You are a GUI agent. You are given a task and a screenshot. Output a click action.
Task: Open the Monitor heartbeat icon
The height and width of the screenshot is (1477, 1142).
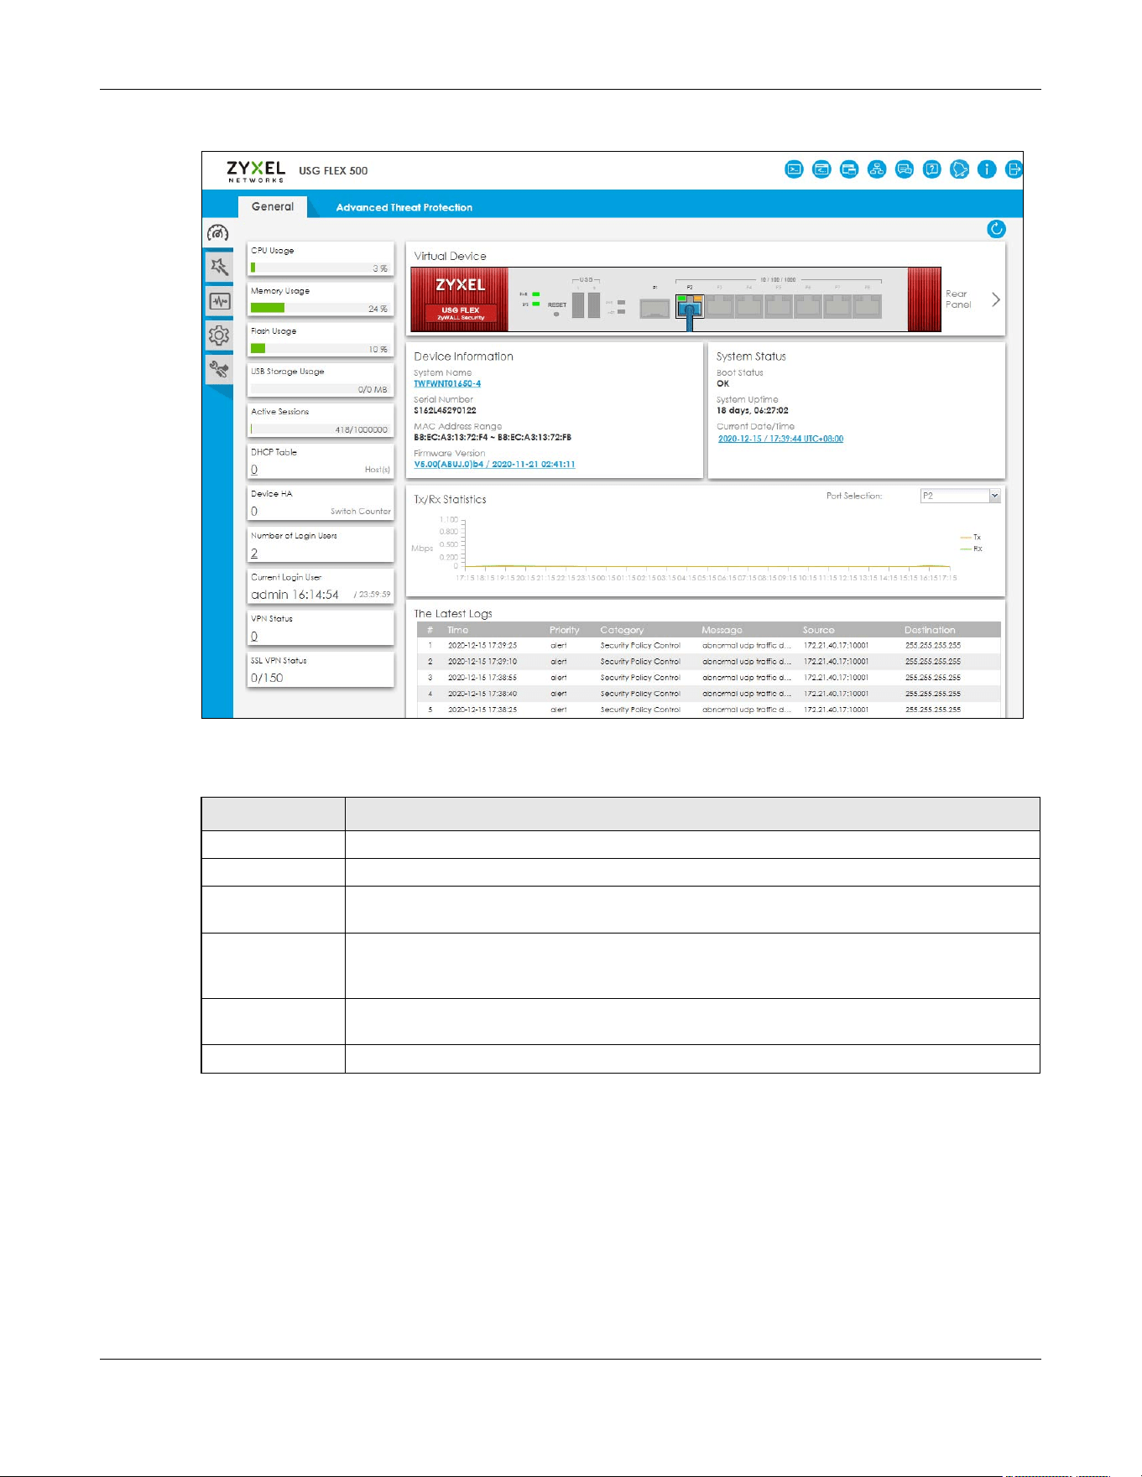219,301
